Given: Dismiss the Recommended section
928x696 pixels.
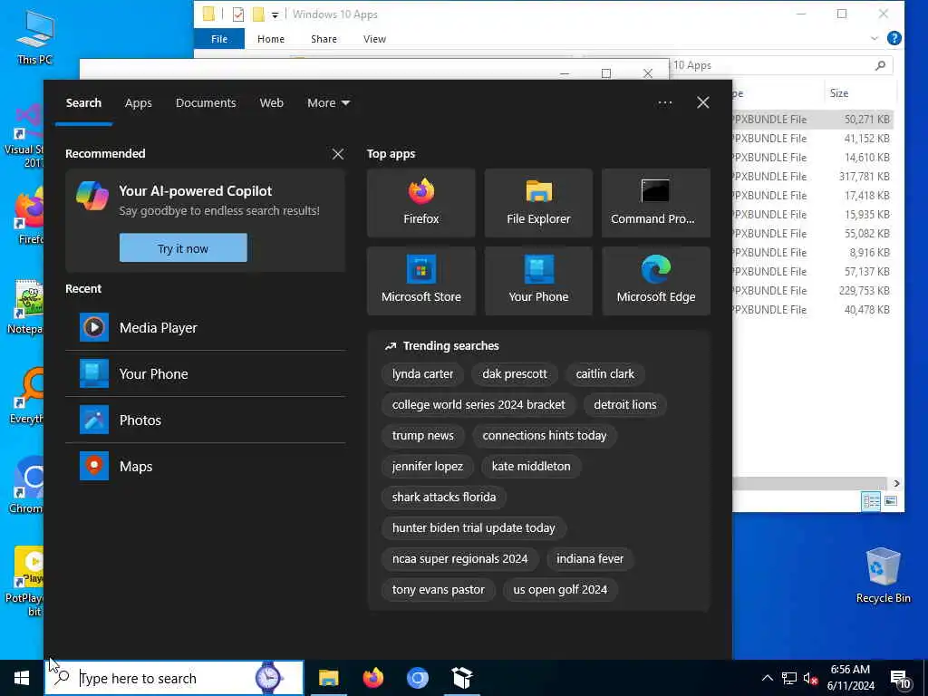Looking at the screenshot, I should click(337, 154).
